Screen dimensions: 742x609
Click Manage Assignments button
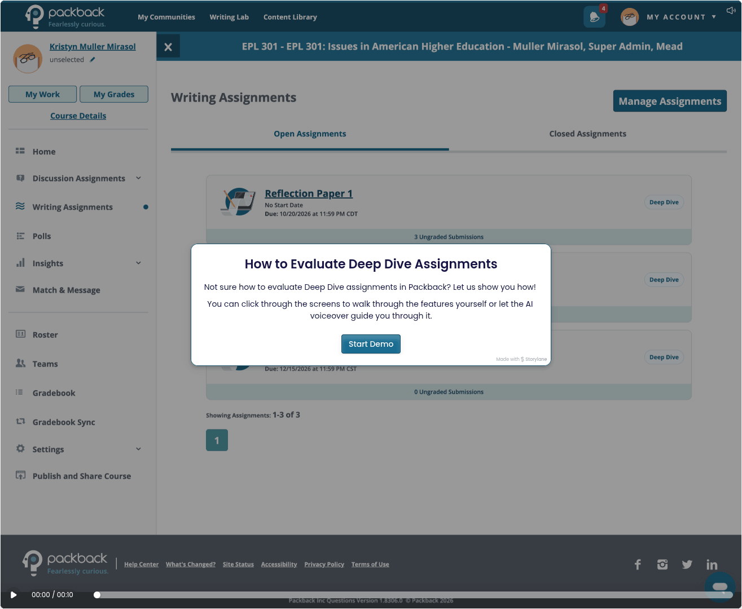670,101
